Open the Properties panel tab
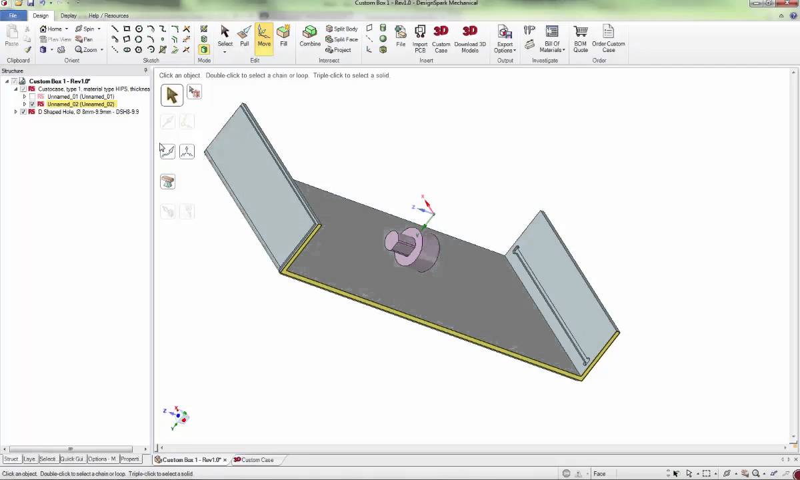800x480 pixels. coord(130,459)
